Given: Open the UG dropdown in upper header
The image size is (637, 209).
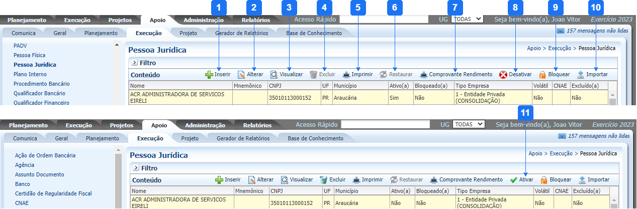Looking at the screenshot, I should tap(467, 19).
